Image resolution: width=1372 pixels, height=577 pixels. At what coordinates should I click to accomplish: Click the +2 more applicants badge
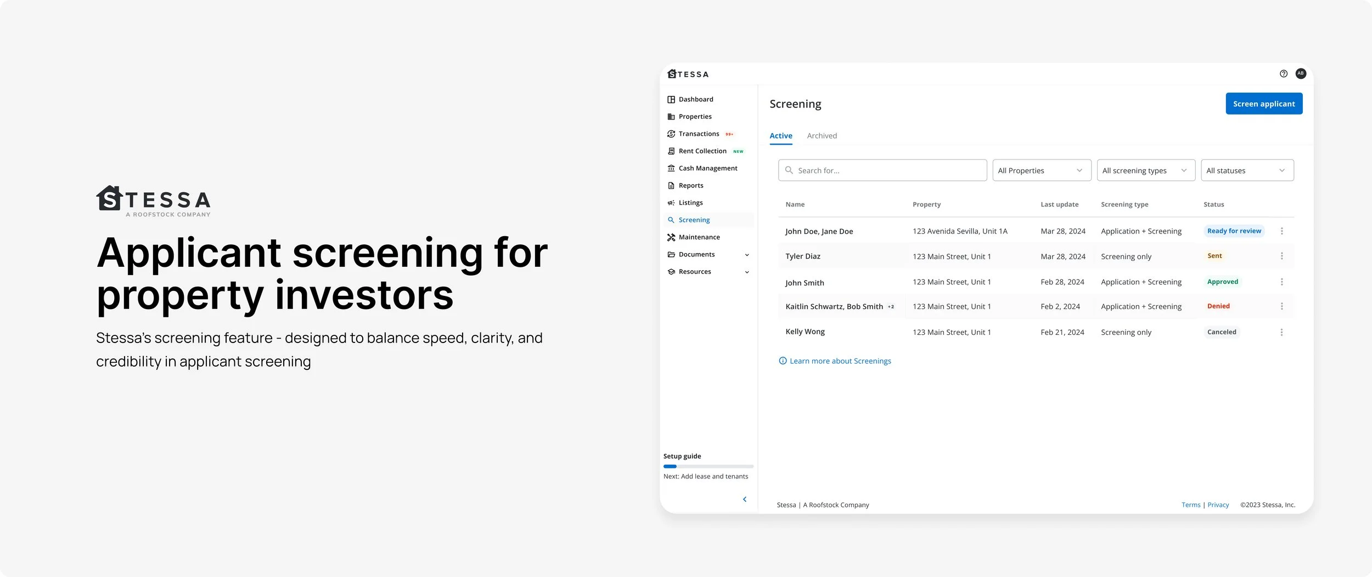tap(891, 307)
